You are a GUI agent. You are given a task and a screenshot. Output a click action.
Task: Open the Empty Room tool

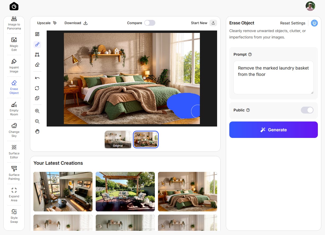point(14,108)
